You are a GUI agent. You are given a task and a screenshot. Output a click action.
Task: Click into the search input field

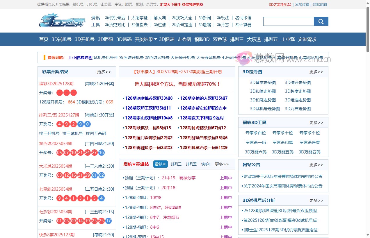tap(288, 22)
